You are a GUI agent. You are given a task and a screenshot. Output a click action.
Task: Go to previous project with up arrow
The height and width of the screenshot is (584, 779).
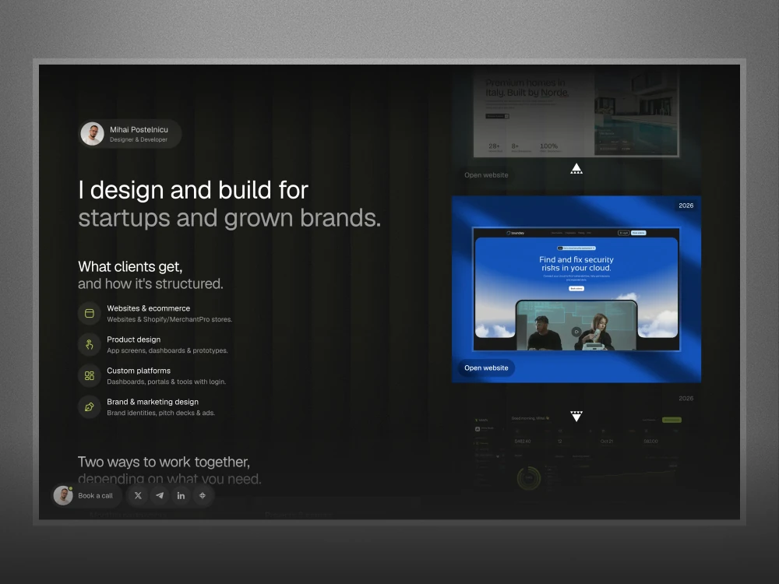pyautogui.click(x=576, y=169)
